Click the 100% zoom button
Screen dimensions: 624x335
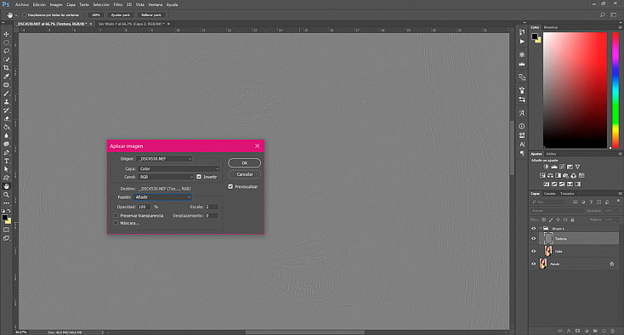click(96, 15)
